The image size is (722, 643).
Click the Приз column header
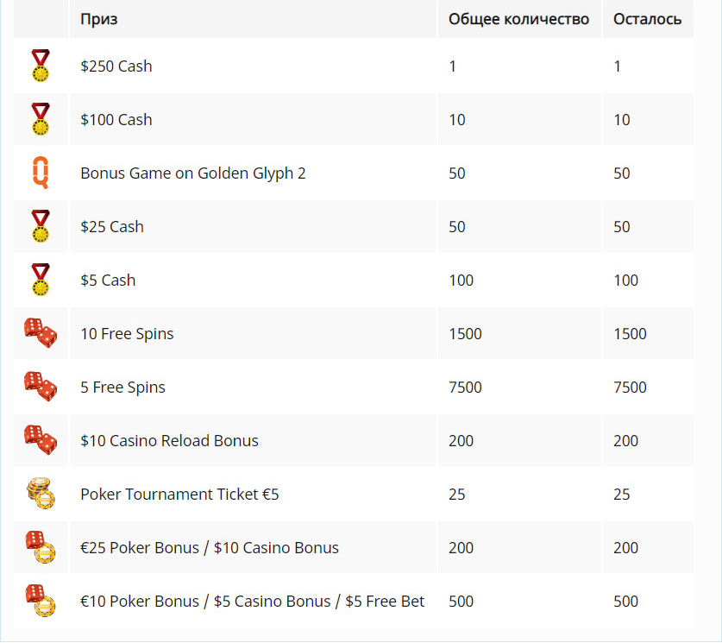99,19
